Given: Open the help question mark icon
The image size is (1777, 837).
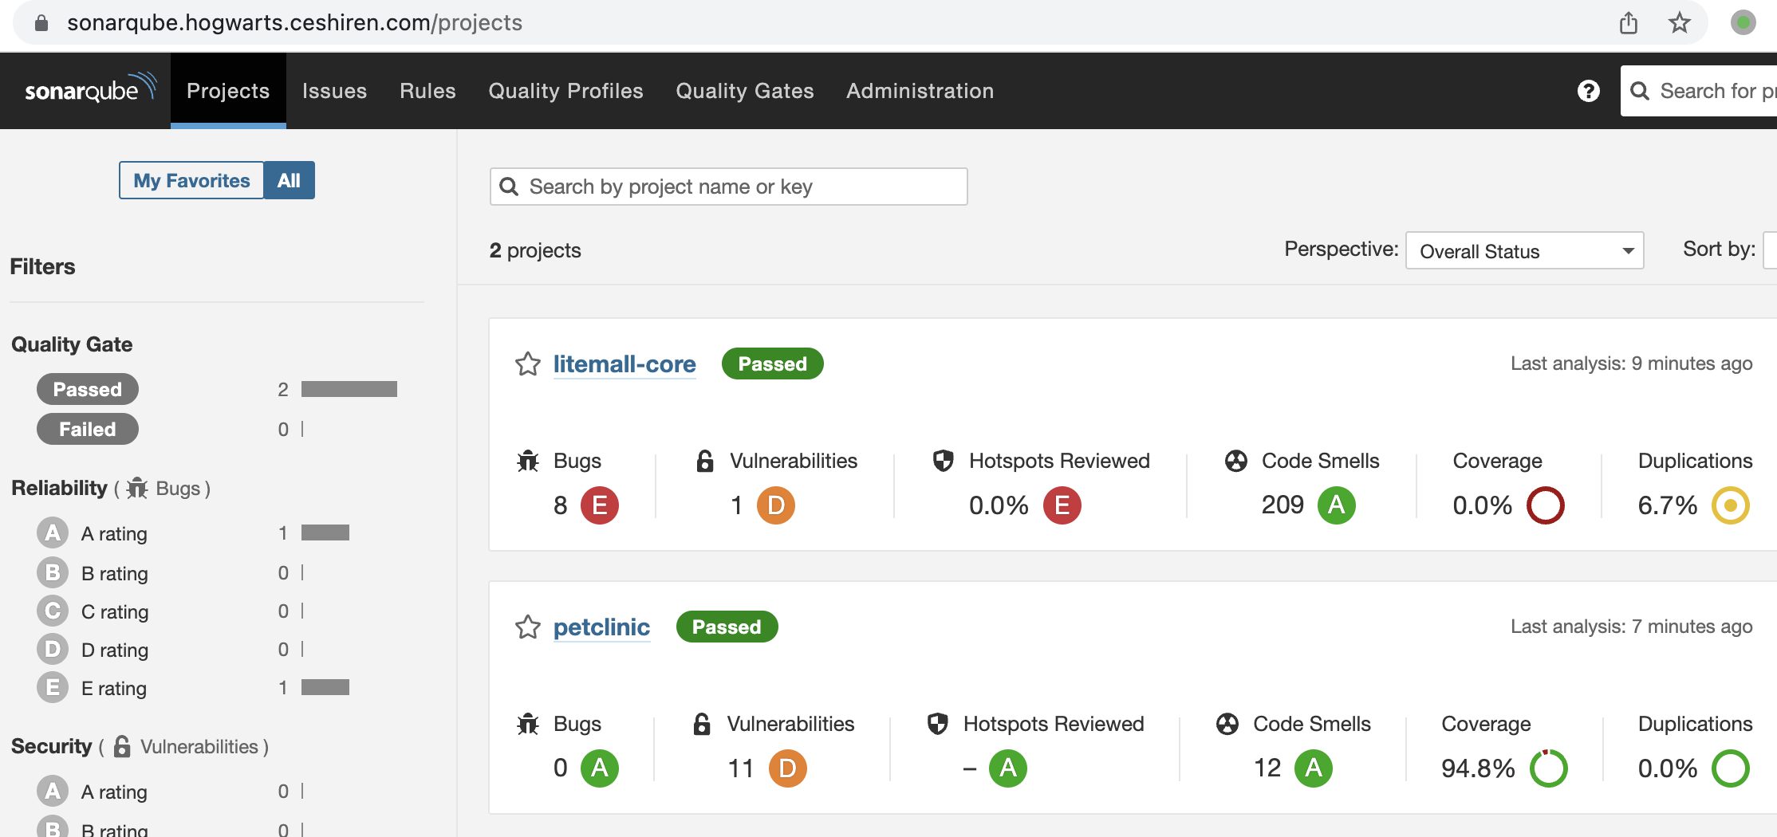Looking at the screenshot, I should click(x=1588, y=91).
